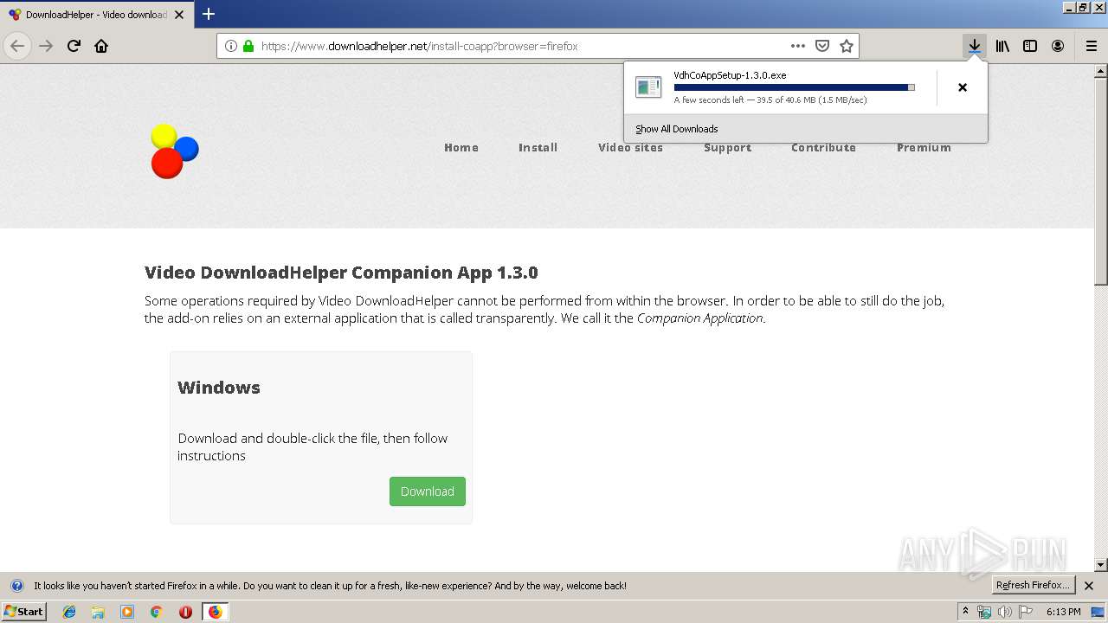This screenshot has height=623, width=1108.
Task: Click the green Download button
Action: 428,491
